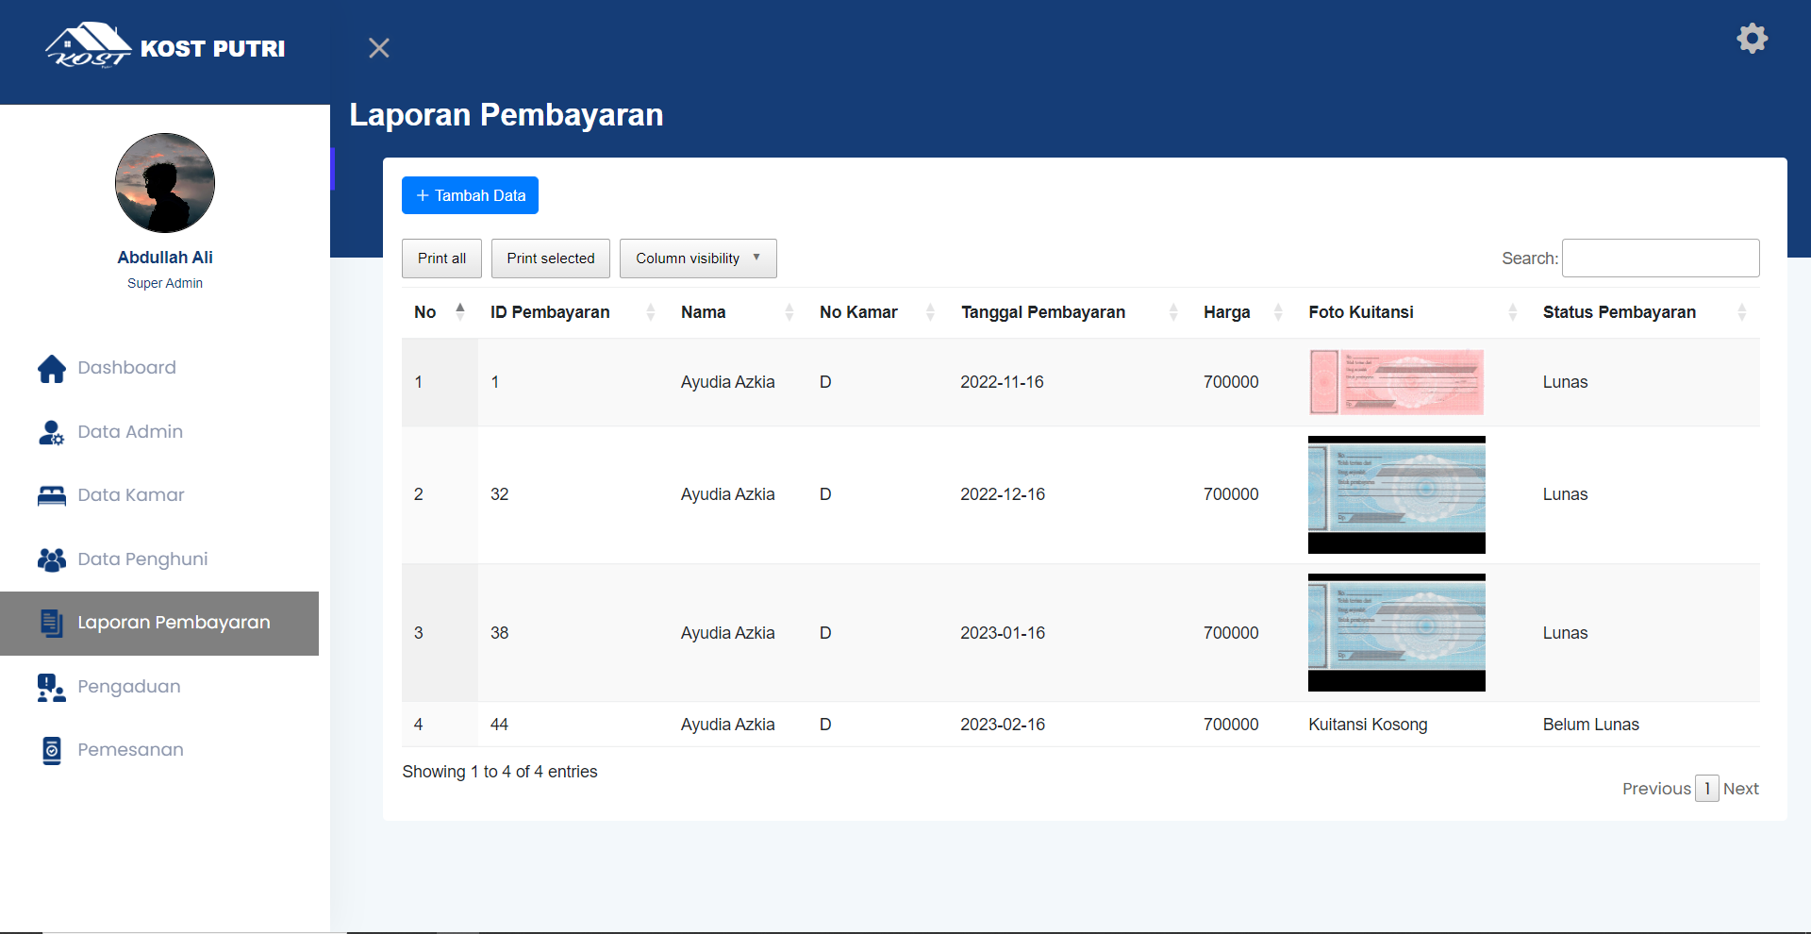
Task: Click the Data Kamar bed icon
Action: [x=52, y=496]
